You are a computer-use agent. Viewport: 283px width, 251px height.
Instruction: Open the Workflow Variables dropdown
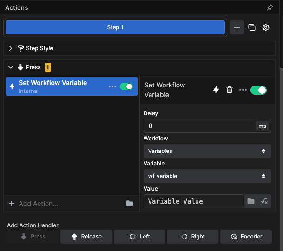coord(207,151)
